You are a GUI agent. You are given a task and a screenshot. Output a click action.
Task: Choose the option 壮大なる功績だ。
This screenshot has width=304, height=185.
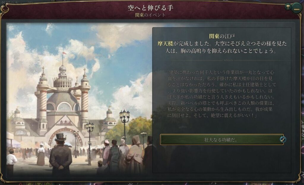(221, 139)
